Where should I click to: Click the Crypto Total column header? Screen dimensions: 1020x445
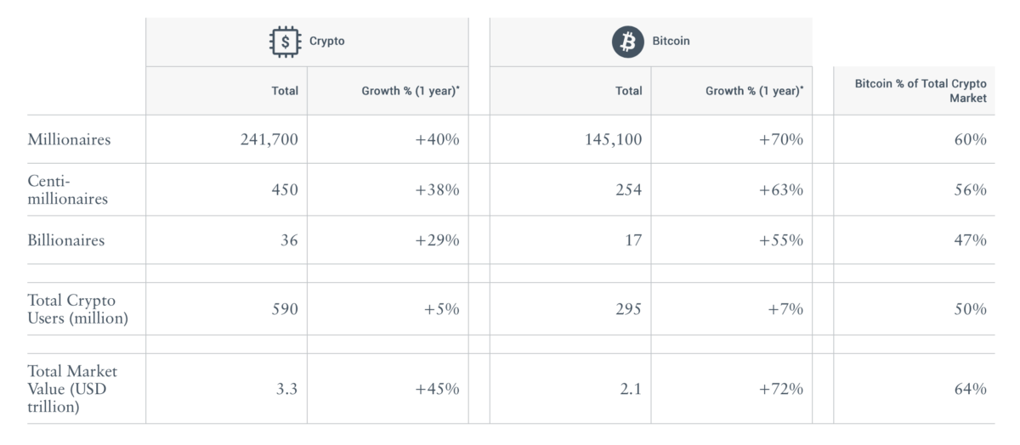(285, 91)
